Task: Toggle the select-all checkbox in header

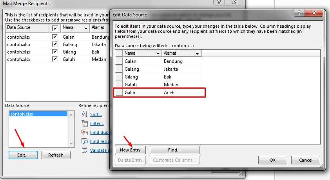Action: [55, 28]
